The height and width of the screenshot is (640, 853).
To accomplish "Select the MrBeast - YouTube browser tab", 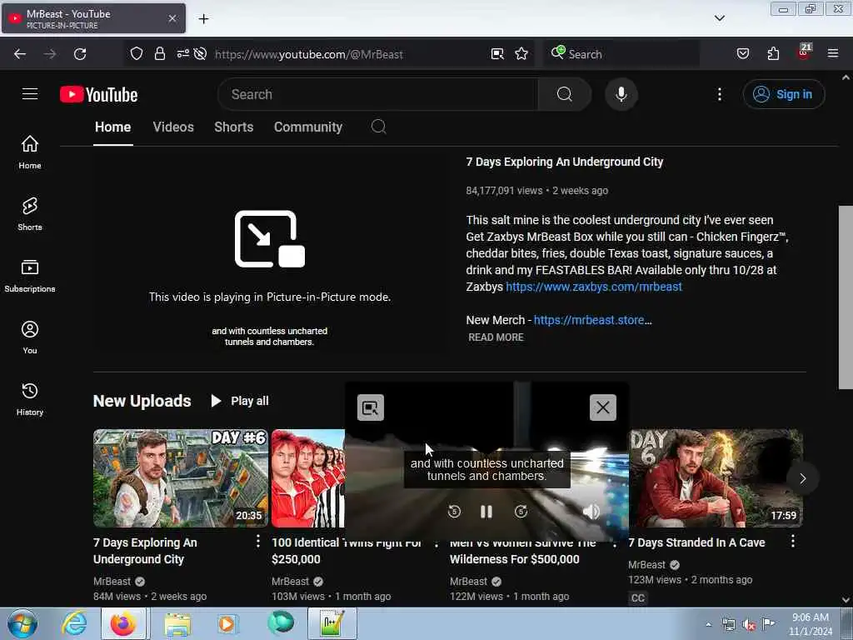I will pyautogui.click(x=93, y=18).
